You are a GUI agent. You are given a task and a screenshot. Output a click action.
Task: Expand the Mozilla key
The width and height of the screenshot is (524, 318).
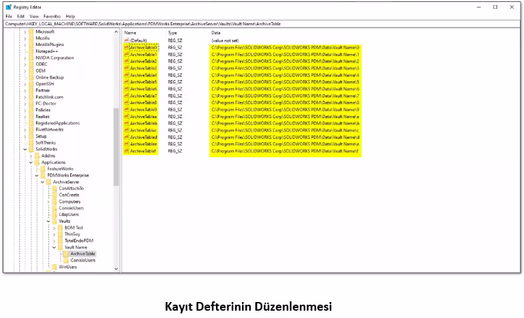[25, 39]
